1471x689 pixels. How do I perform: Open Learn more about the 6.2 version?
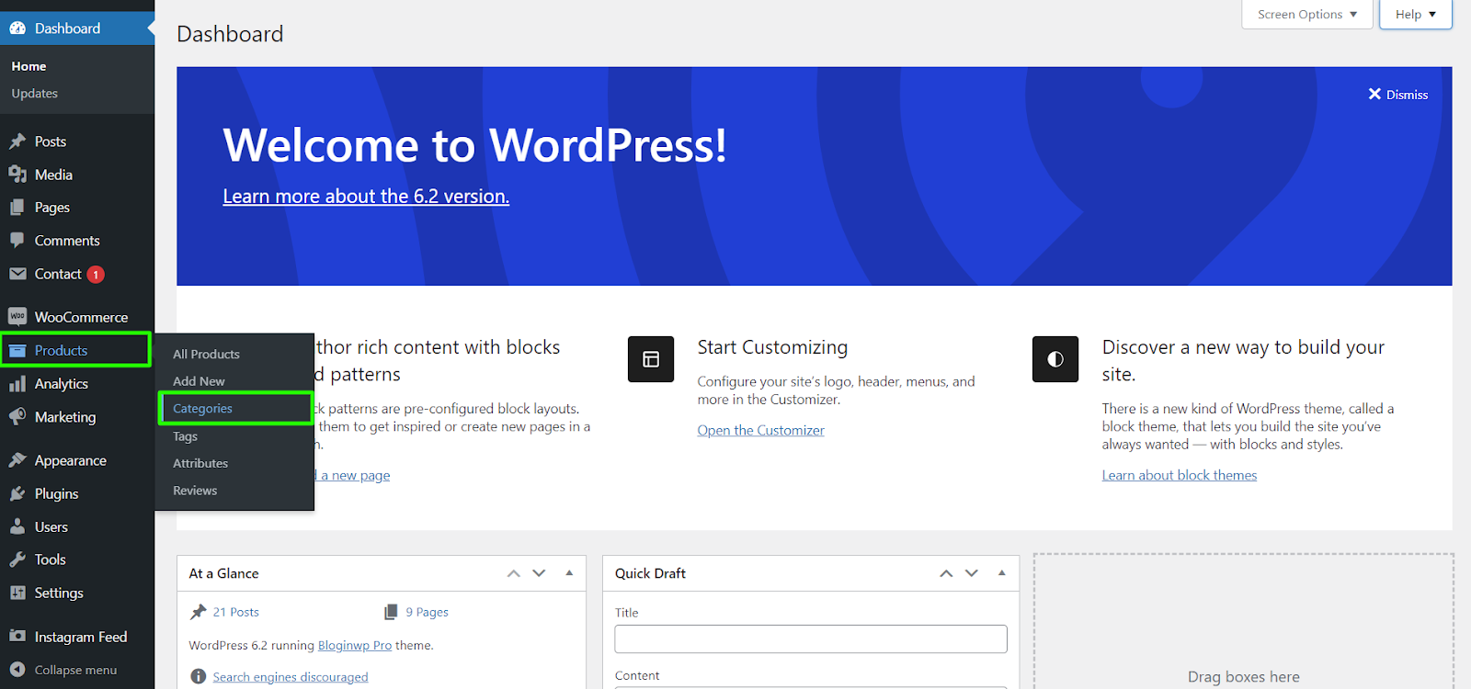pos(366,197)
